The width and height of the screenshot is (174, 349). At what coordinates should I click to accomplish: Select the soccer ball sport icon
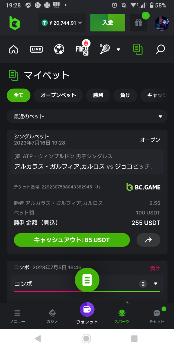(59, 49)
